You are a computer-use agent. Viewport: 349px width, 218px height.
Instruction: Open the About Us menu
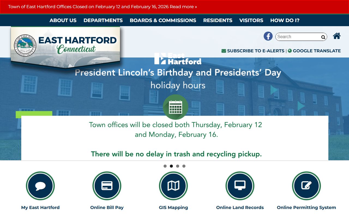coord(63,20)
